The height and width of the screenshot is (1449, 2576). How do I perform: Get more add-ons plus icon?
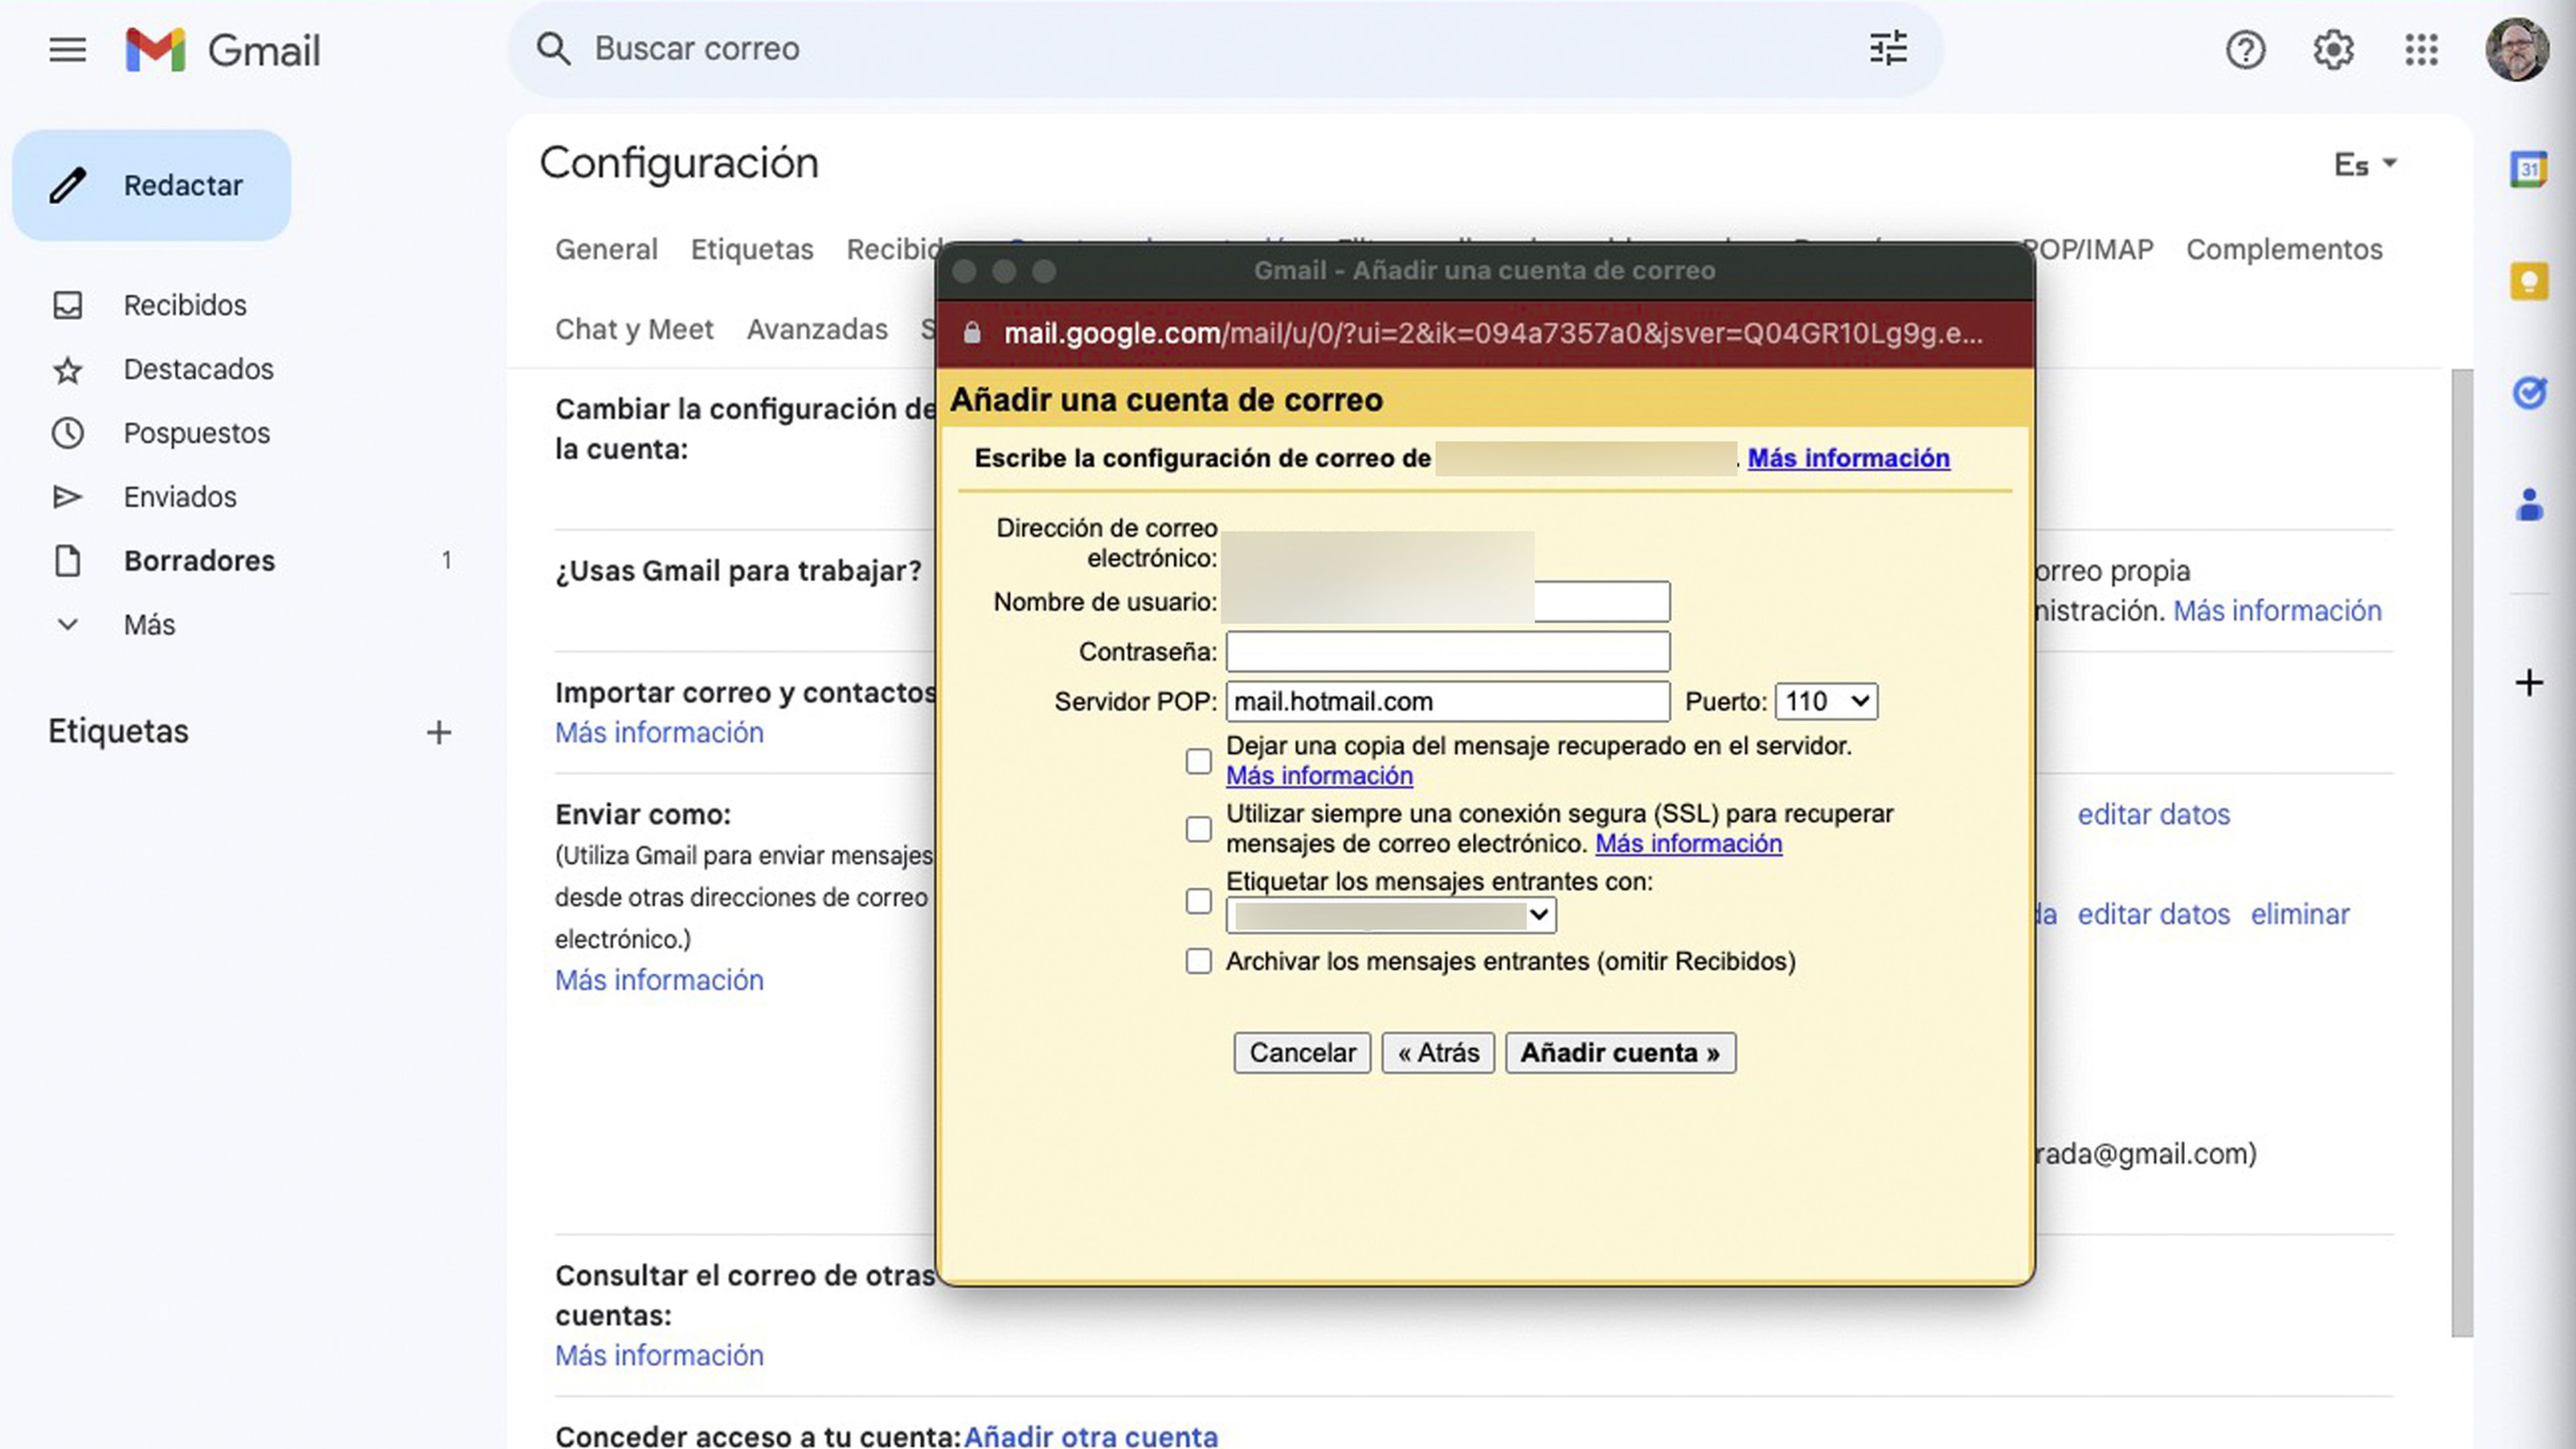click(x=2529, y=683)
